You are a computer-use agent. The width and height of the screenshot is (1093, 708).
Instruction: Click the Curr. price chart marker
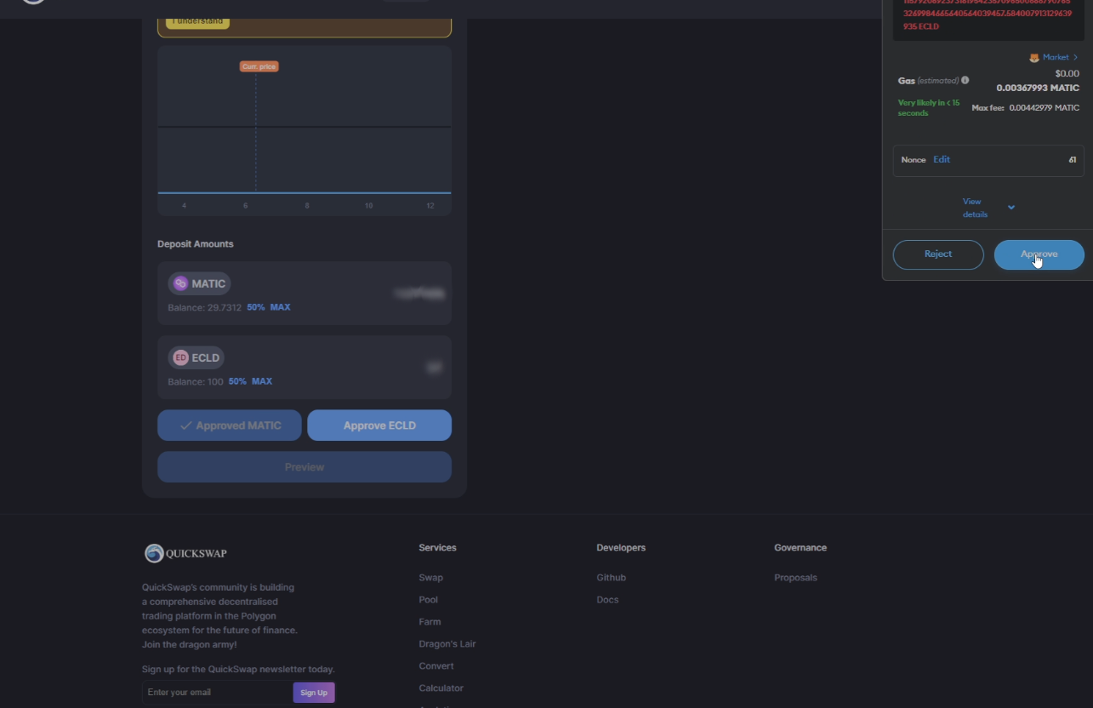[x=259, y=66]
